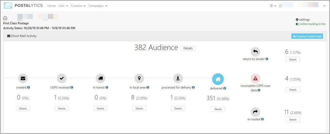Screen dimensions: 330x134
Task: Open Details next to 382 Audience
Action: 188,48
